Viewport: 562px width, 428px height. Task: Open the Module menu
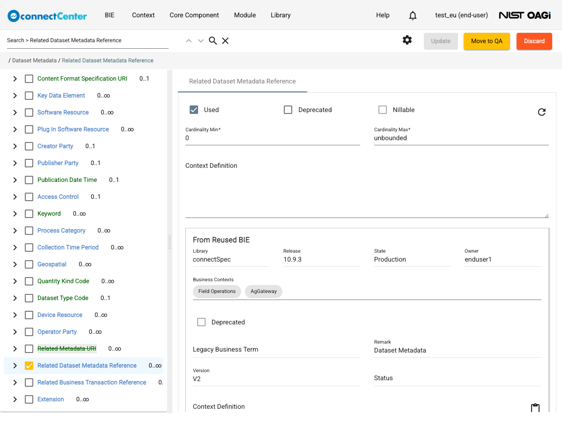pos(245,15)
